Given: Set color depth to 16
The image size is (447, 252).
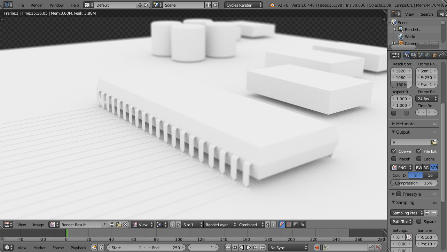Looking at the screenshot, I should coord(430,175).
